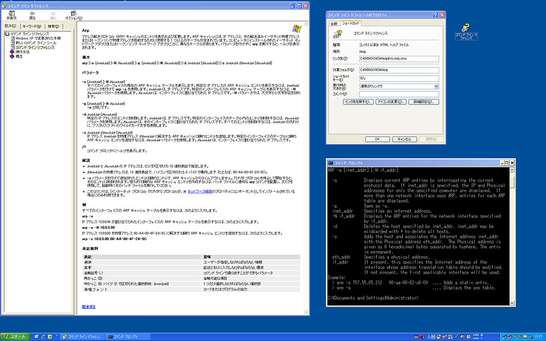Image resolution: width=546 pixels, height=341 pixels.
Task: Switch to the 目次 (Contents) tab
Action: point(10,26)
